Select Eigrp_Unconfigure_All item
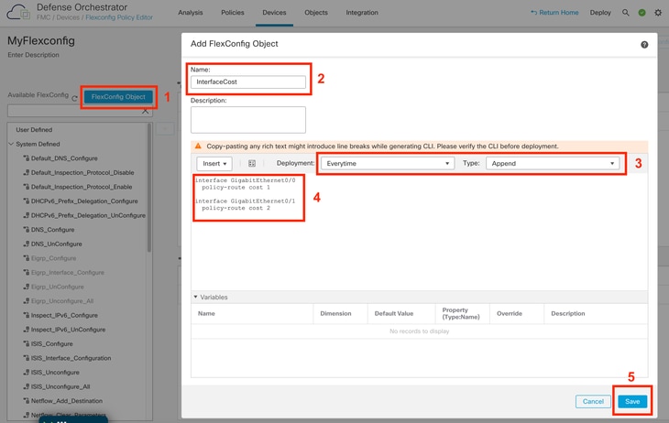This screenshot has width=669, height=423. (x=62, y=301)
